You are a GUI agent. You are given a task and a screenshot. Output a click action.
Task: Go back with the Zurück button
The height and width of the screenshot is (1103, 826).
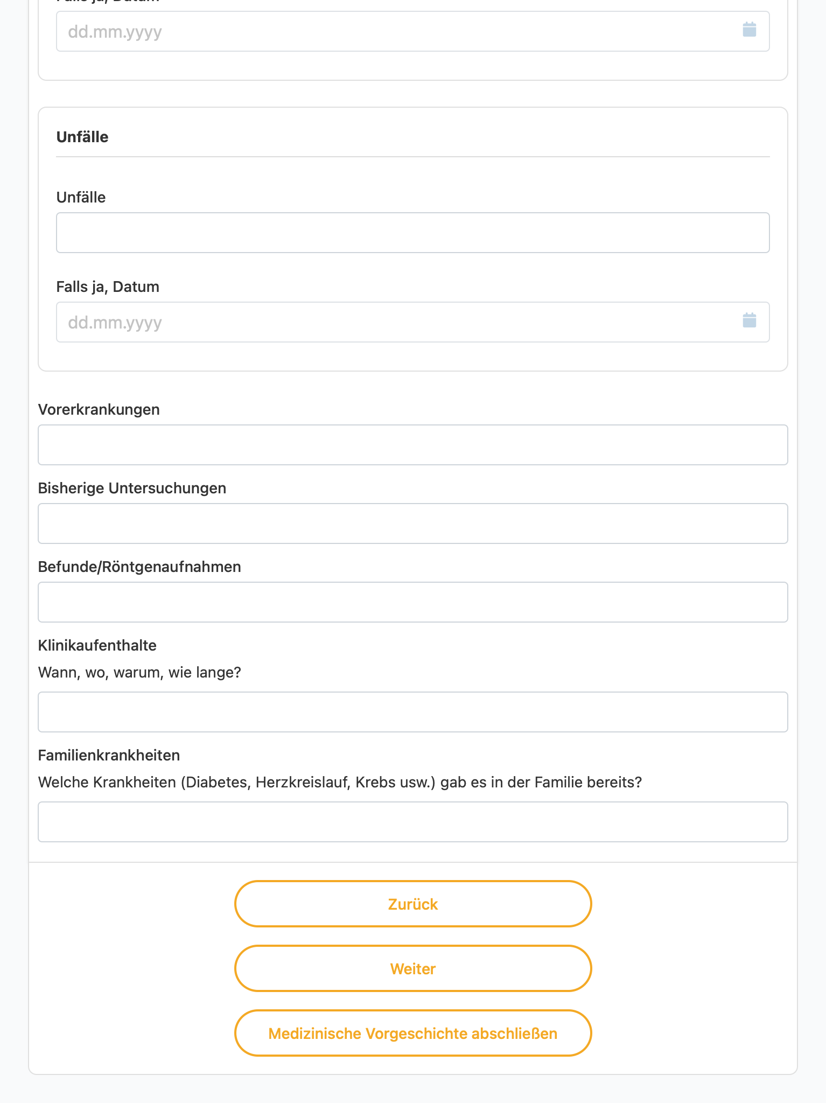tap(413, 904)
